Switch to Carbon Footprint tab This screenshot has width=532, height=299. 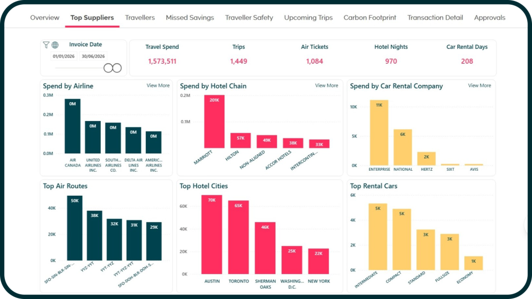370,18
